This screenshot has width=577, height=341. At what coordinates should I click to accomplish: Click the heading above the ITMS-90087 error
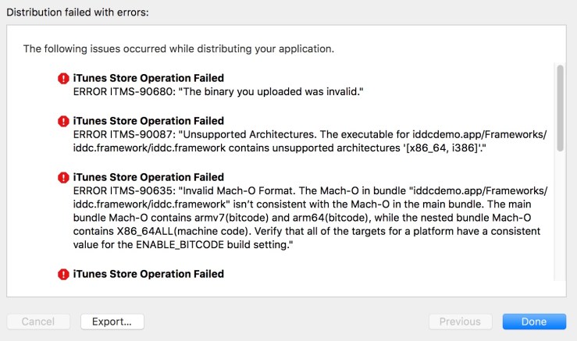click(x=148, y=121)
